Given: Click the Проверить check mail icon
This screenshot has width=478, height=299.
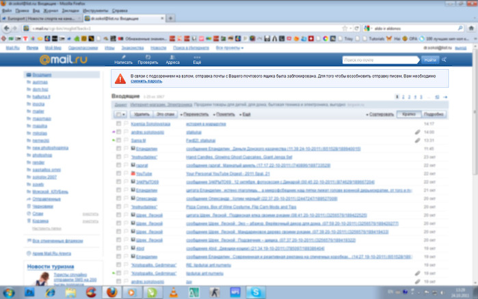Looking at the screenshot, I should pos(148,57).
